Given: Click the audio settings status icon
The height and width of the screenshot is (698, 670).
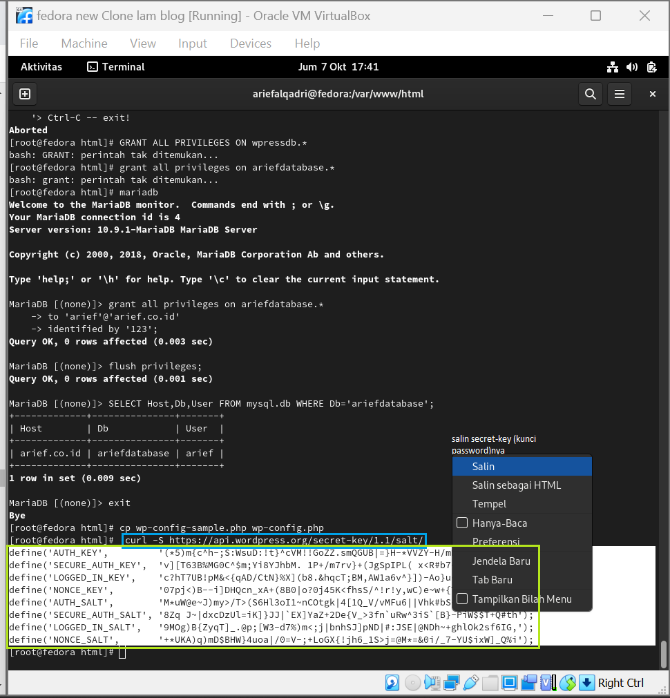Looking at the screenshot, I should tap(432, 682).
